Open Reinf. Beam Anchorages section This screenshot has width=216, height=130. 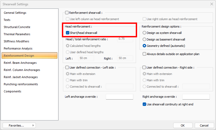tap(20, 63)
